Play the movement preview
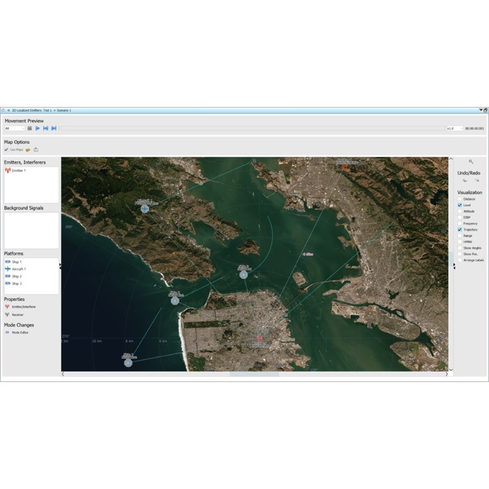Image resolution: width=489 pixels, height=489 pixels. pos(38,128)
